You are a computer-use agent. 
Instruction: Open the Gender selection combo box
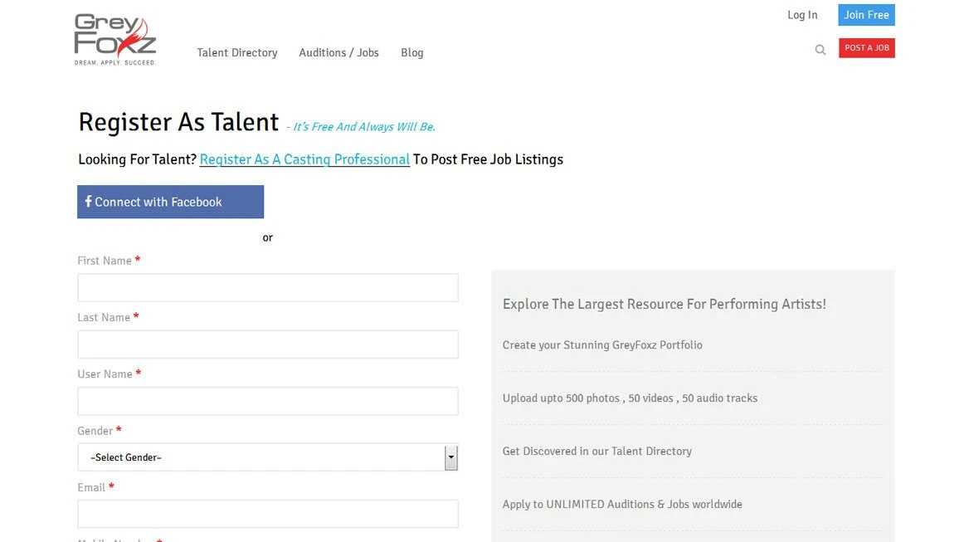[x=261, y=457]
